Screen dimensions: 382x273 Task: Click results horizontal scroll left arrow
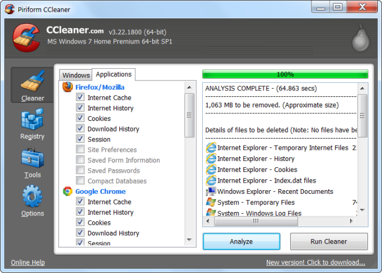[208, 221]
